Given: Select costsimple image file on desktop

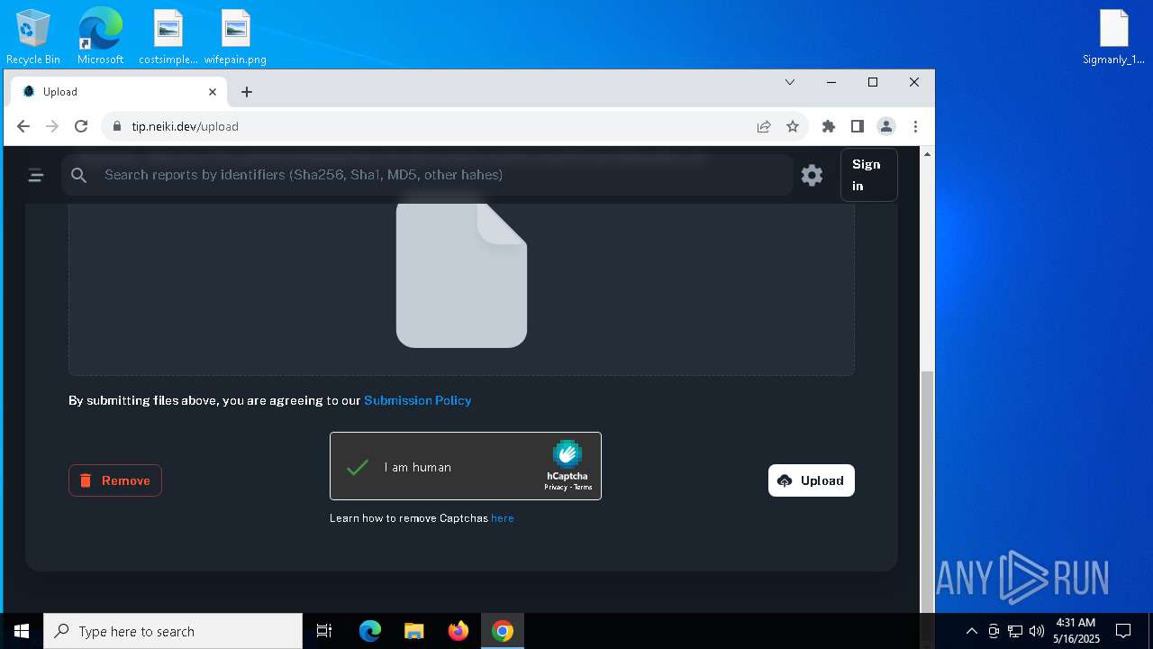Looking at the screenshot, I should pos(168,37).
